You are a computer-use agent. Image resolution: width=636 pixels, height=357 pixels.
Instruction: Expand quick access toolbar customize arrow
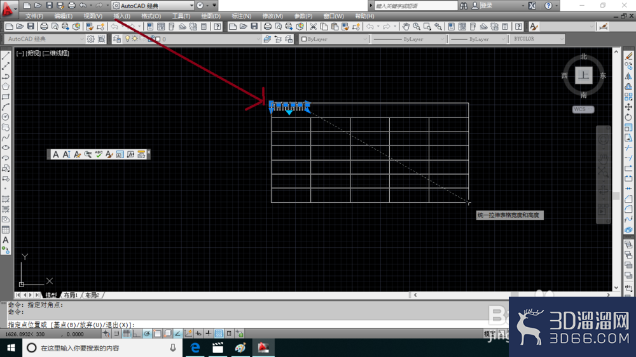pyautogui.click(x=214, y=6)
